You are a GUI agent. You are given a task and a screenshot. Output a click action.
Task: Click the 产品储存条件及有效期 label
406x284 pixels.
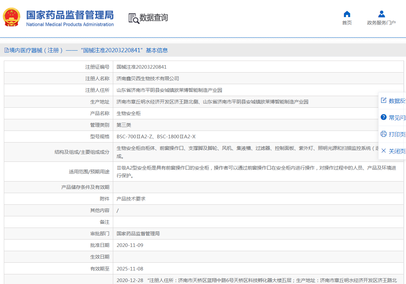pyautogui.click(x=85, y=187)
